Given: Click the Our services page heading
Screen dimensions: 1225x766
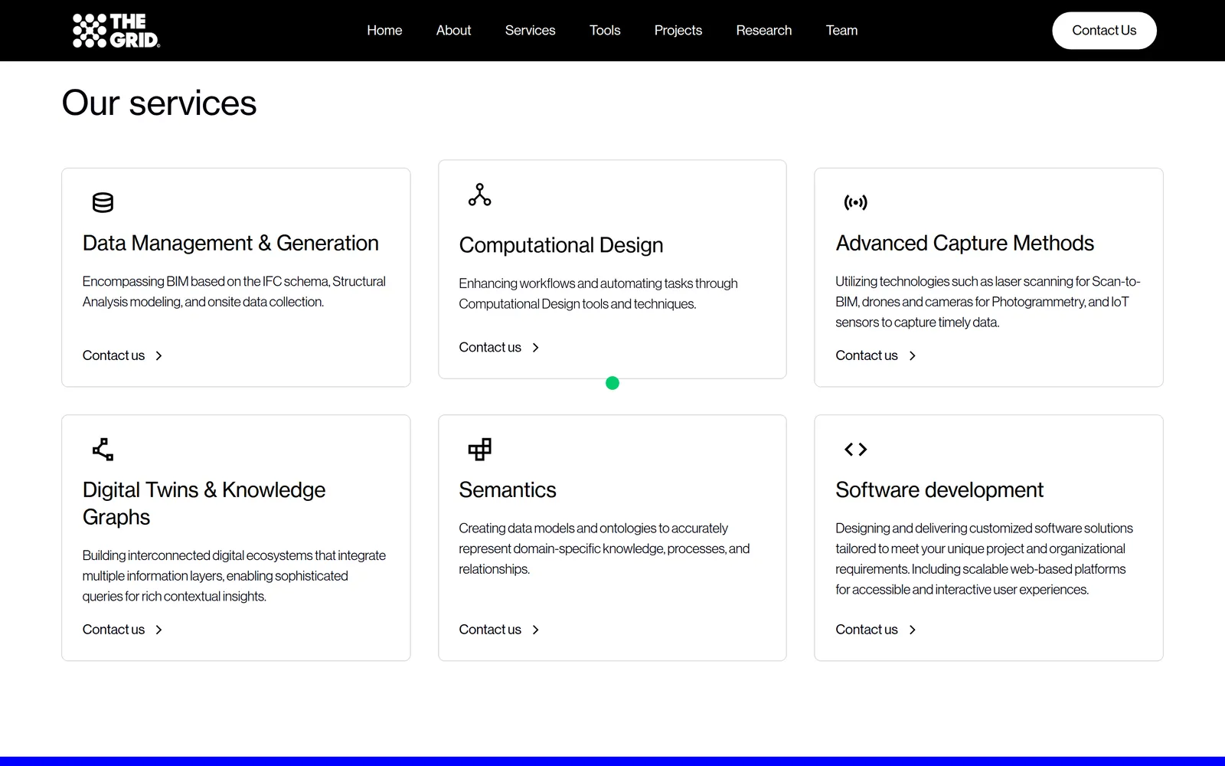Looking at the screenshot, I should [159, 103].
